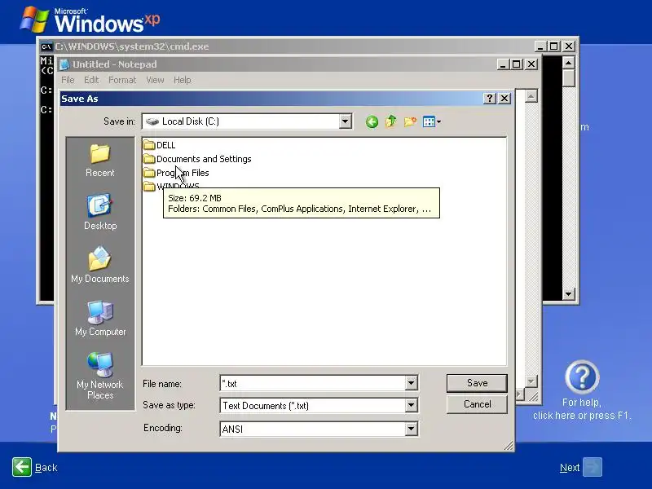Click Notepad vertical scrollbar down arrow
This screenshot has width=652, height=489.
tap(531, 381)
